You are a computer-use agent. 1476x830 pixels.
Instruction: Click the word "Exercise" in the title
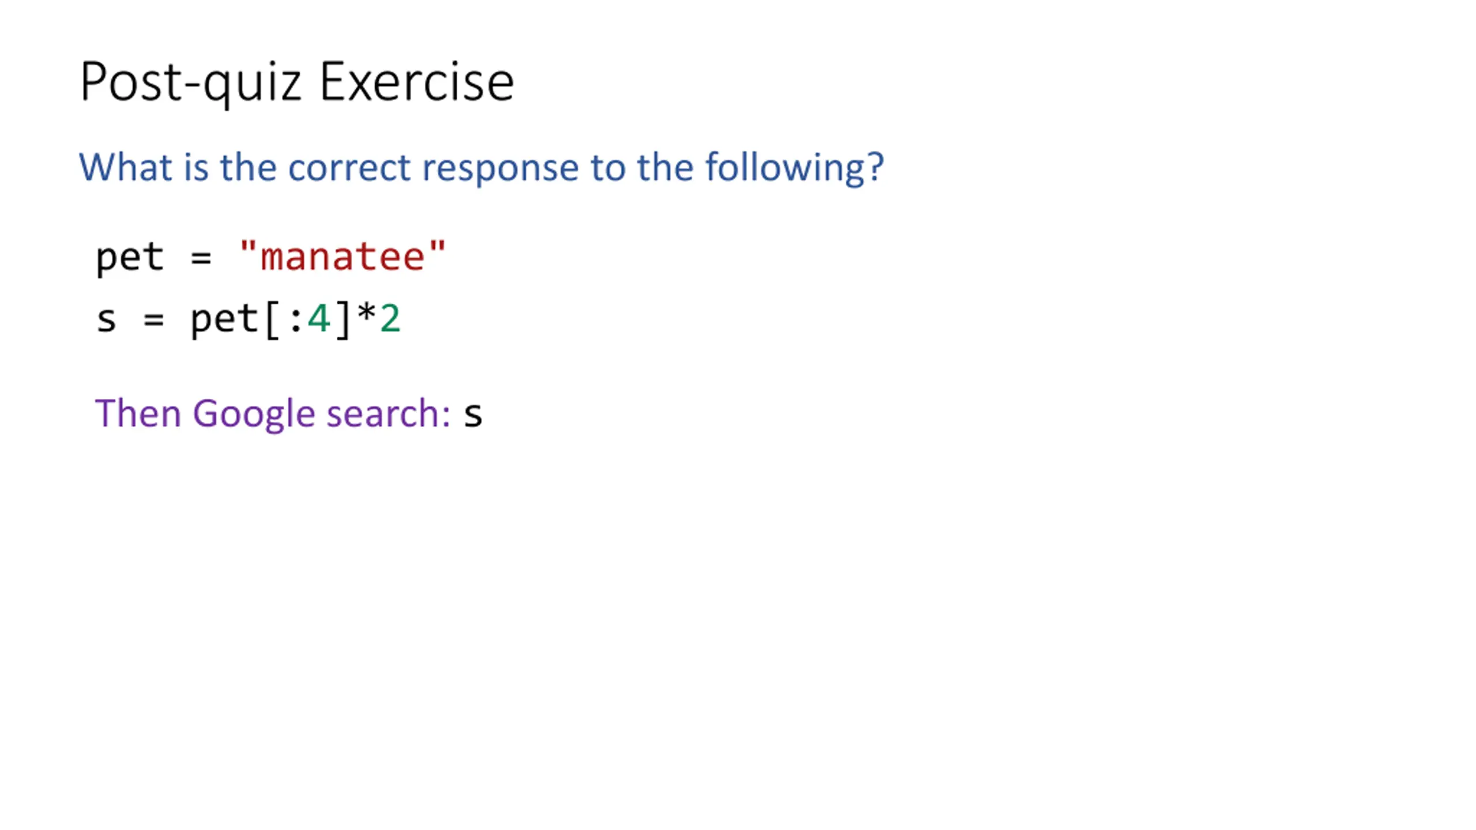pyautogui.click(x=416, y=82)
